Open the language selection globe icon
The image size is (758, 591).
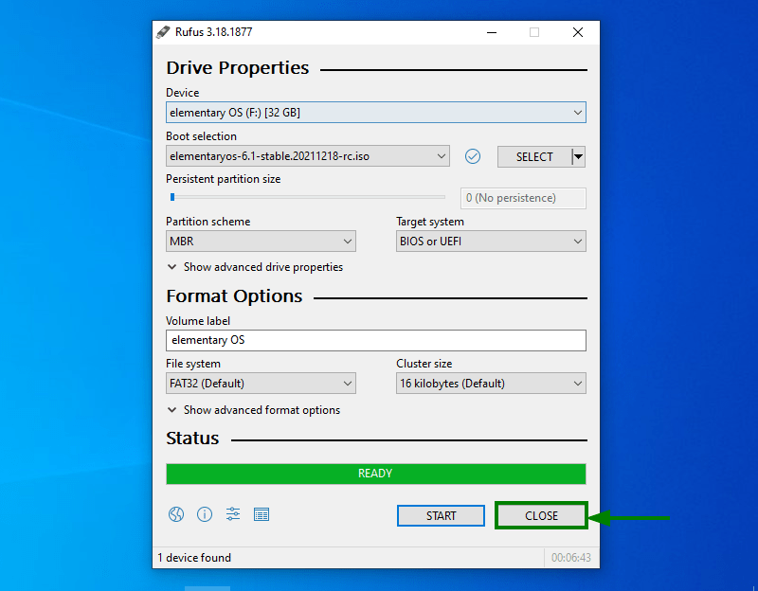pos(176,514)
